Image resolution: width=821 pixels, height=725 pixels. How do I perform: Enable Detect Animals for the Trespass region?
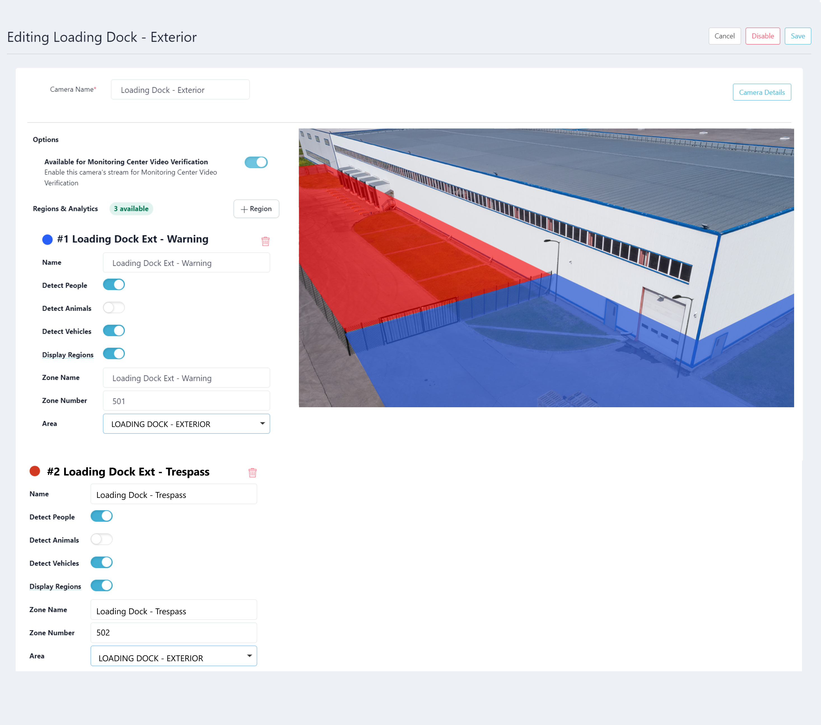[x=102, y=539]
